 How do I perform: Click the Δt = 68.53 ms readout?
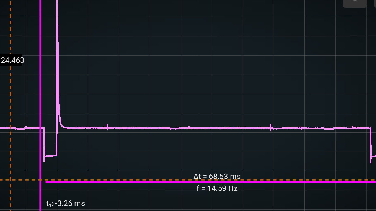coord(217,177)
